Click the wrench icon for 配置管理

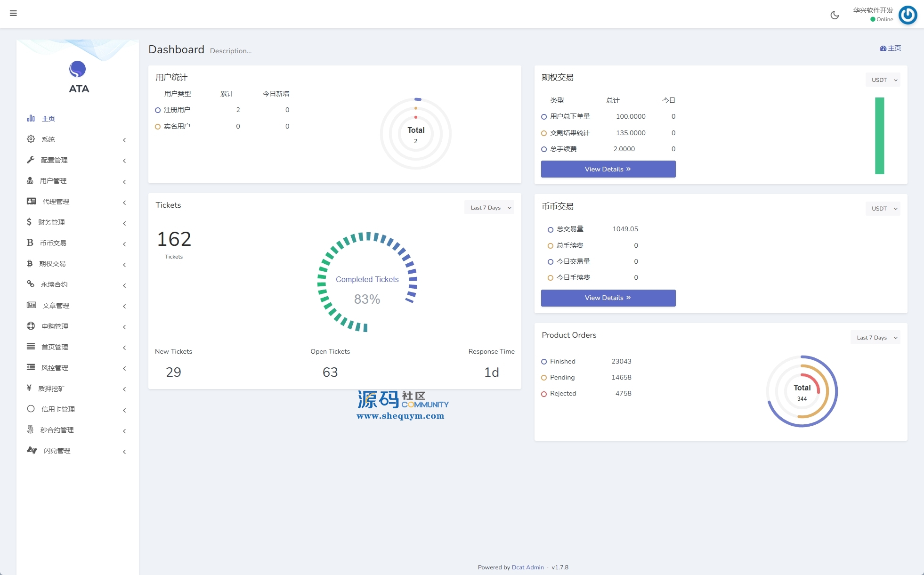click(31, 160)
